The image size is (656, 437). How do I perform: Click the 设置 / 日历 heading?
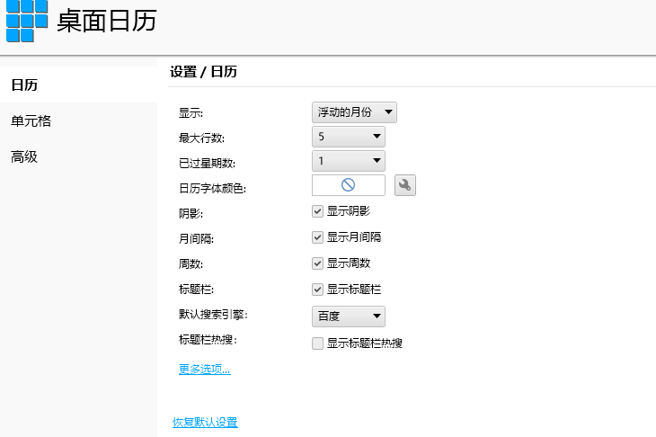[203, 72]
